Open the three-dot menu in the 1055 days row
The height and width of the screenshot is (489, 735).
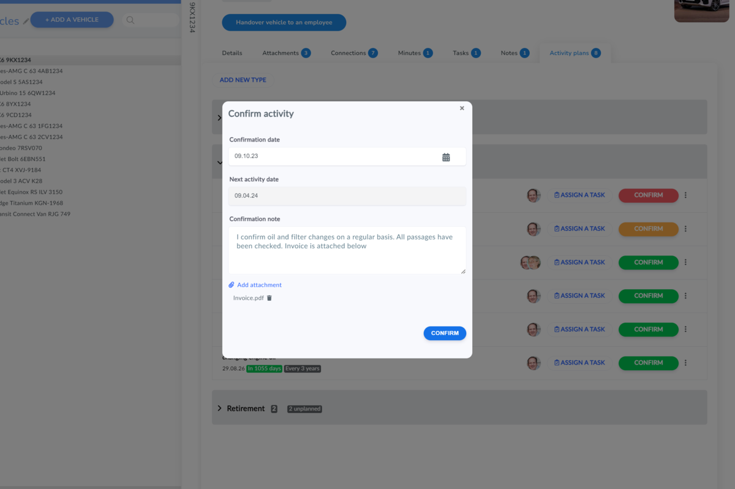pos(685,363)
